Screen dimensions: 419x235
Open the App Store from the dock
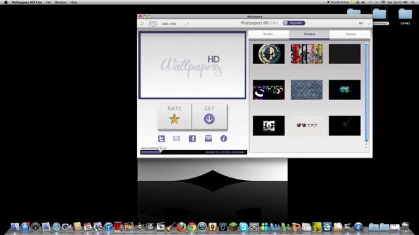(x=25, y=227)
